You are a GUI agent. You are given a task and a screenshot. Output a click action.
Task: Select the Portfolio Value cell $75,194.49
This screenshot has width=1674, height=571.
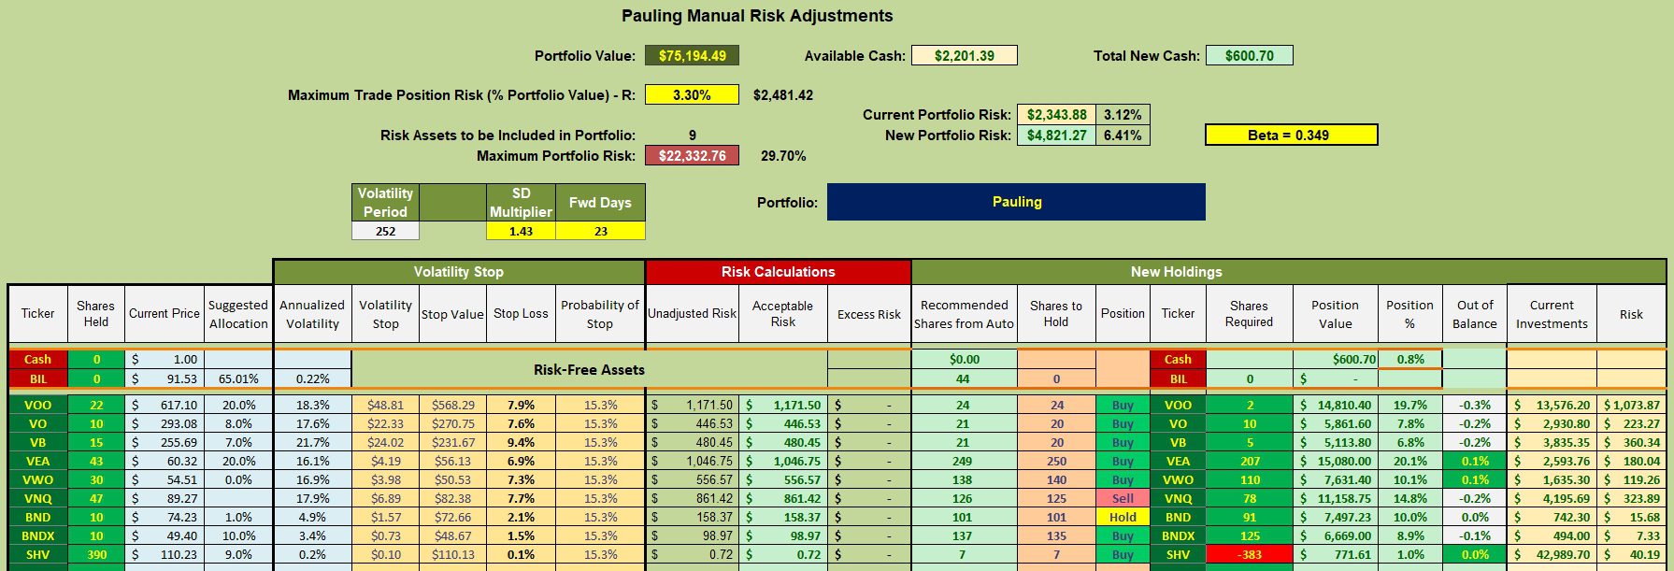(x=692, y=56)
